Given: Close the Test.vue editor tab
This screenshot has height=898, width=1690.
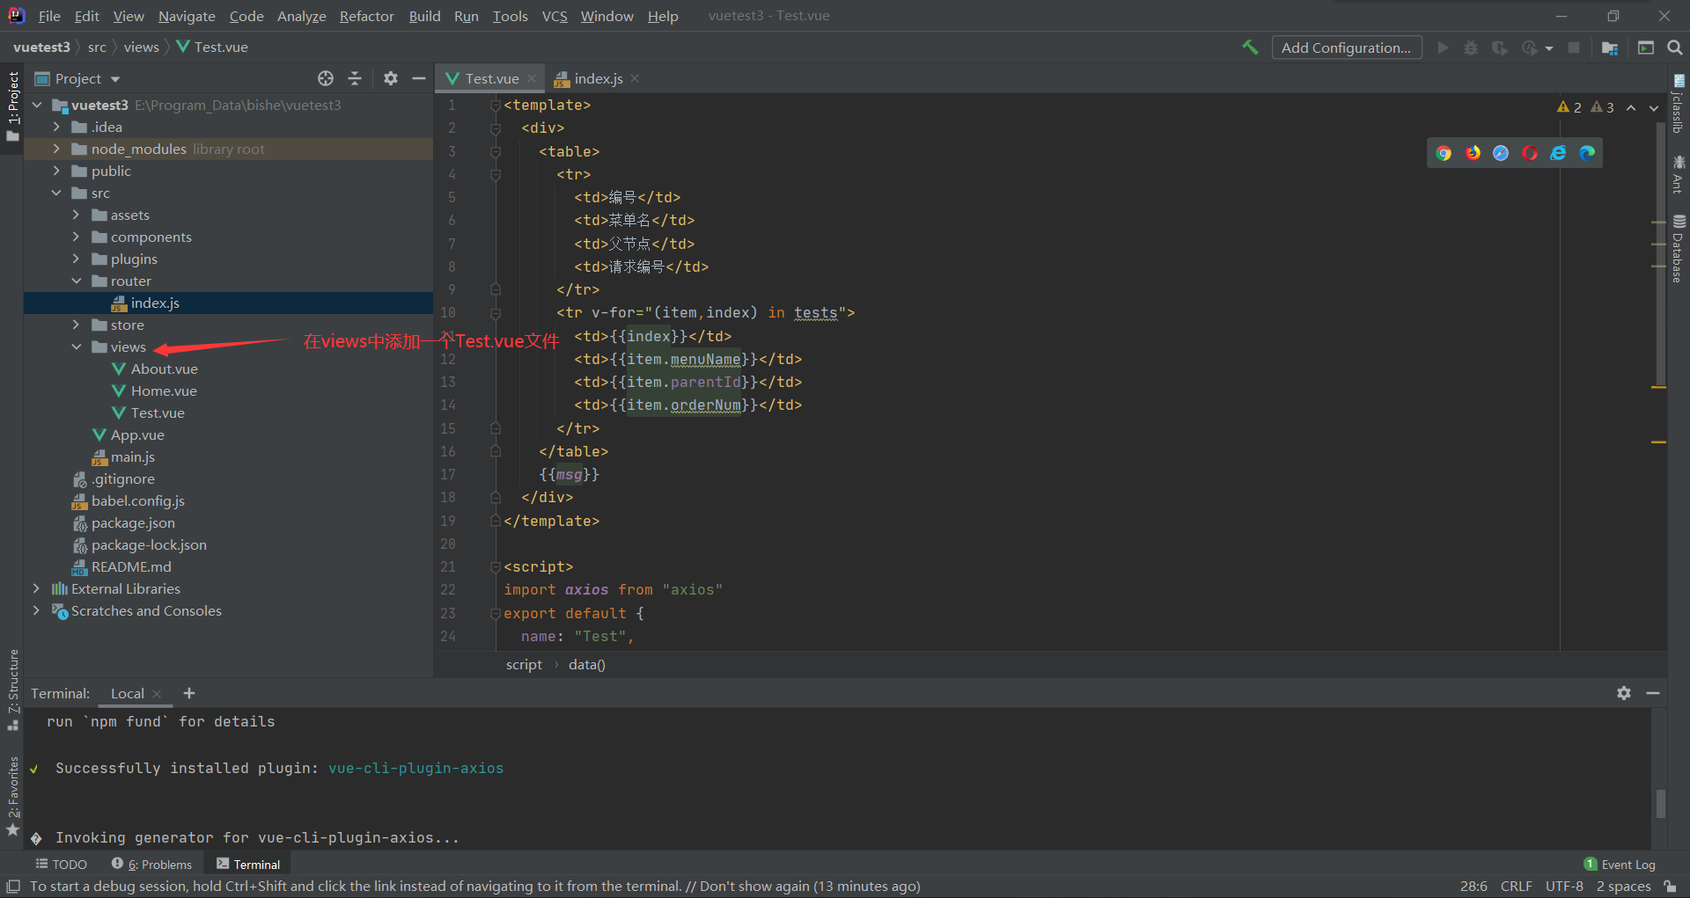Looking at the screenshot, I should click(x=532, y=78).
